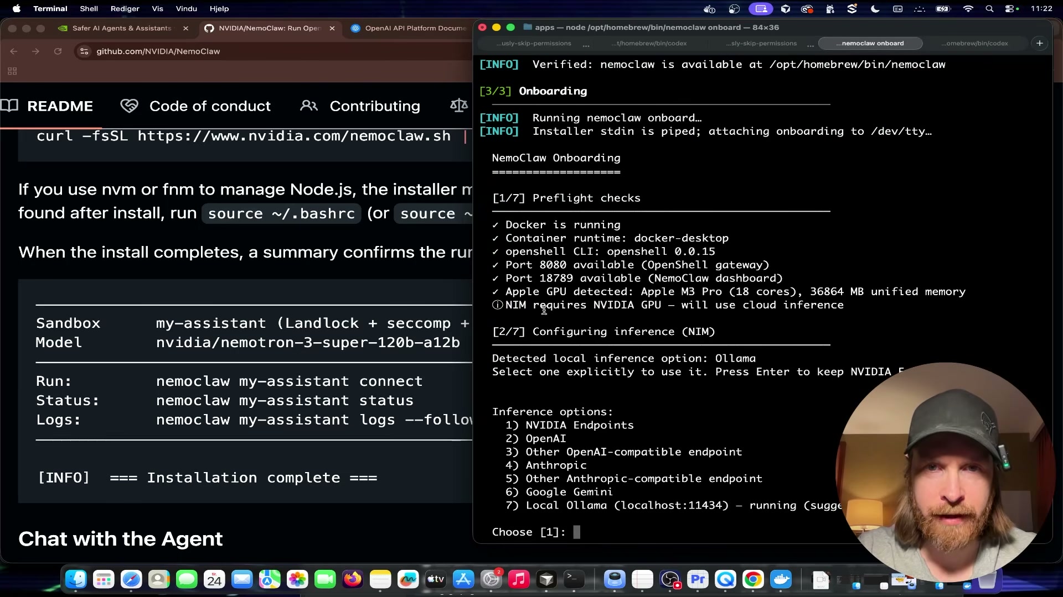This screenshot has width=1063, height=597.
Task: Reload the GitHub page
Action: point(58,51)
